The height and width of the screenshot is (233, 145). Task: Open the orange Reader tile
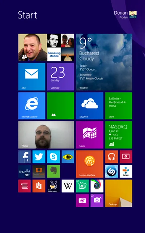pyautogui.click(x=39, y=186)
